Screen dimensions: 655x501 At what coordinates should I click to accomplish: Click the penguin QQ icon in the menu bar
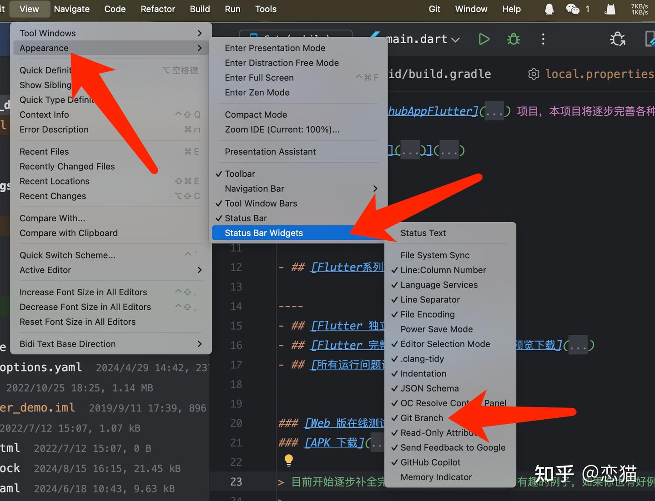[549, 9]
